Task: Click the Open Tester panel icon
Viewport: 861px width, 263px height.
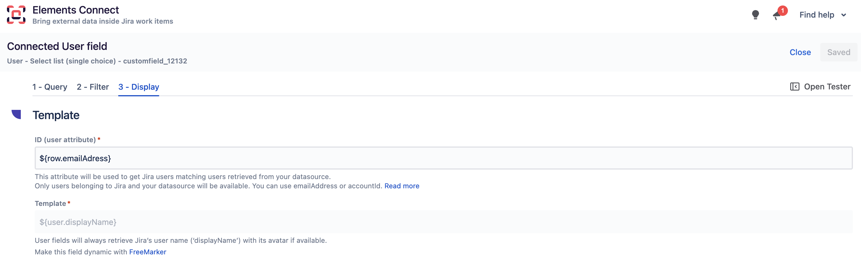Action: pos(794,87)
